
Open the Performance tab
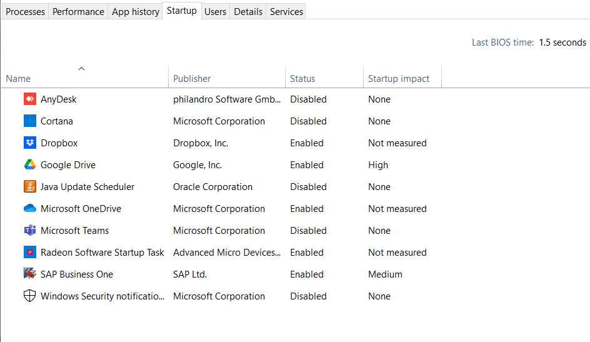[x=78, y=12]
